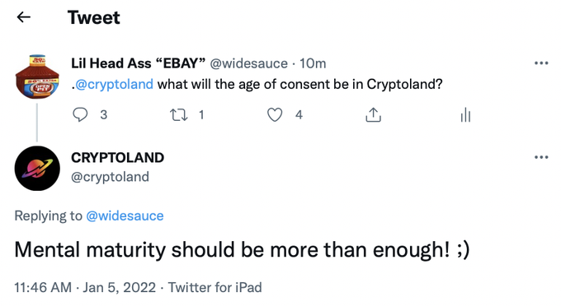The image size is (561, 306).
Task: Click the @widesauce handle in header
Action: (x=248, y=63)
